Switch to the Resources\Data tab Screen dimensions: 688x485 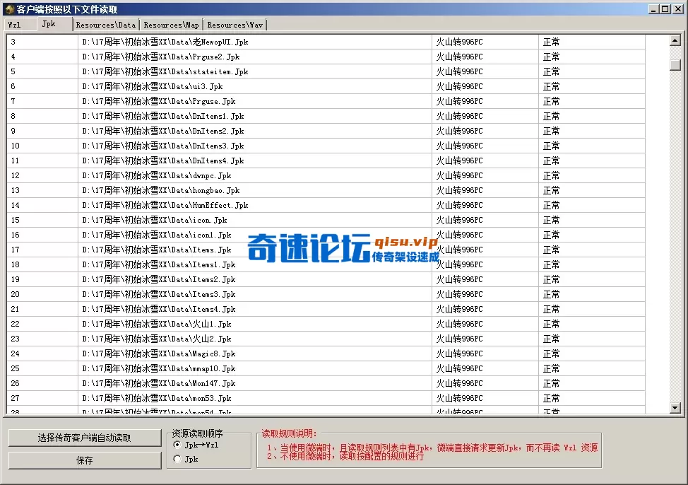[105, 23]
